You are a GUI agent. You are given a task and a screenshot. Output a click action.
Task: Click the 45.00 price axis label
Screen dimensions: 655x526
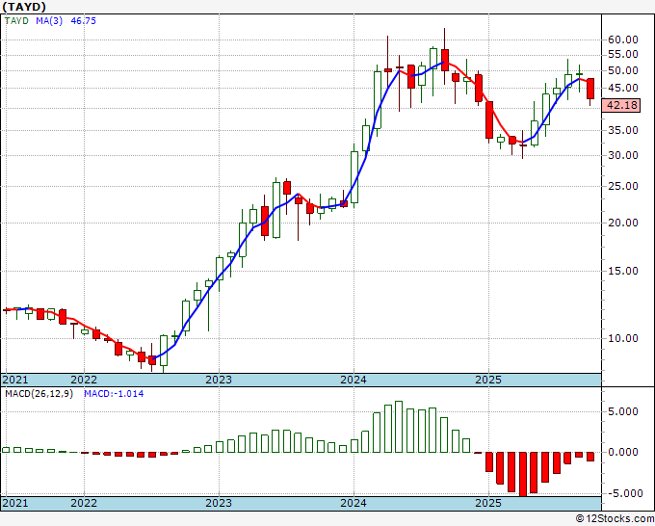(623, 89)
